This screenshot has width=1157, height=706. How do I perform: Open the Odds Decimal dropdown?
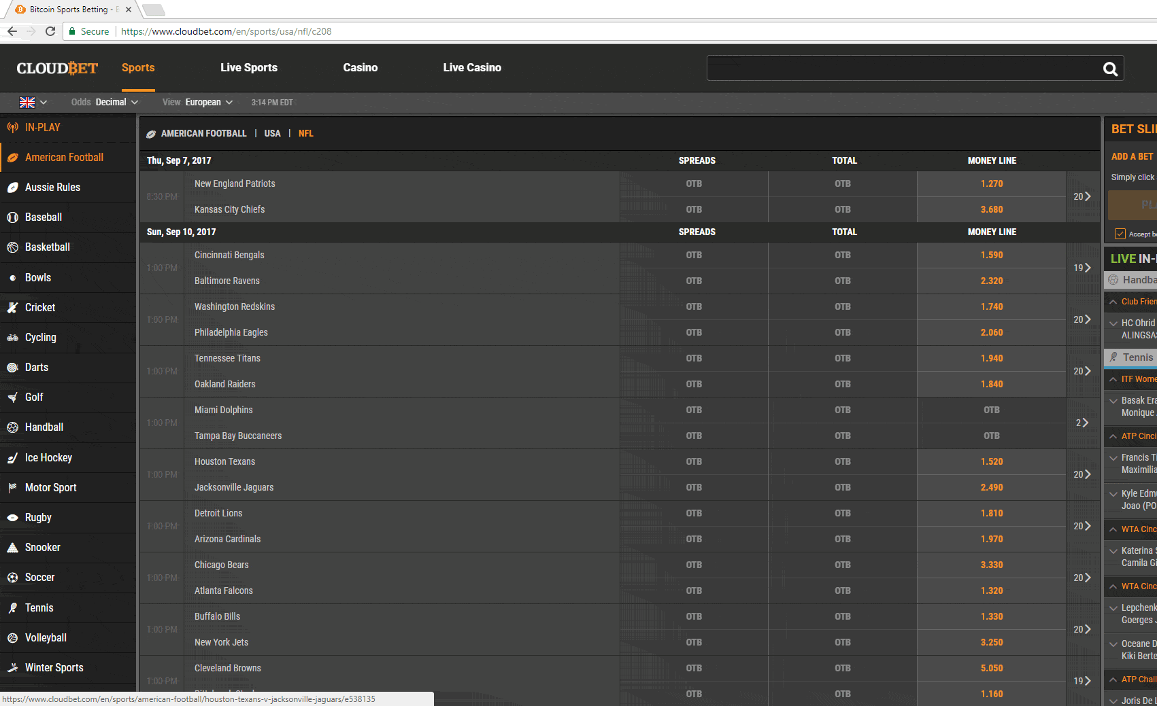tap(105, 103)
